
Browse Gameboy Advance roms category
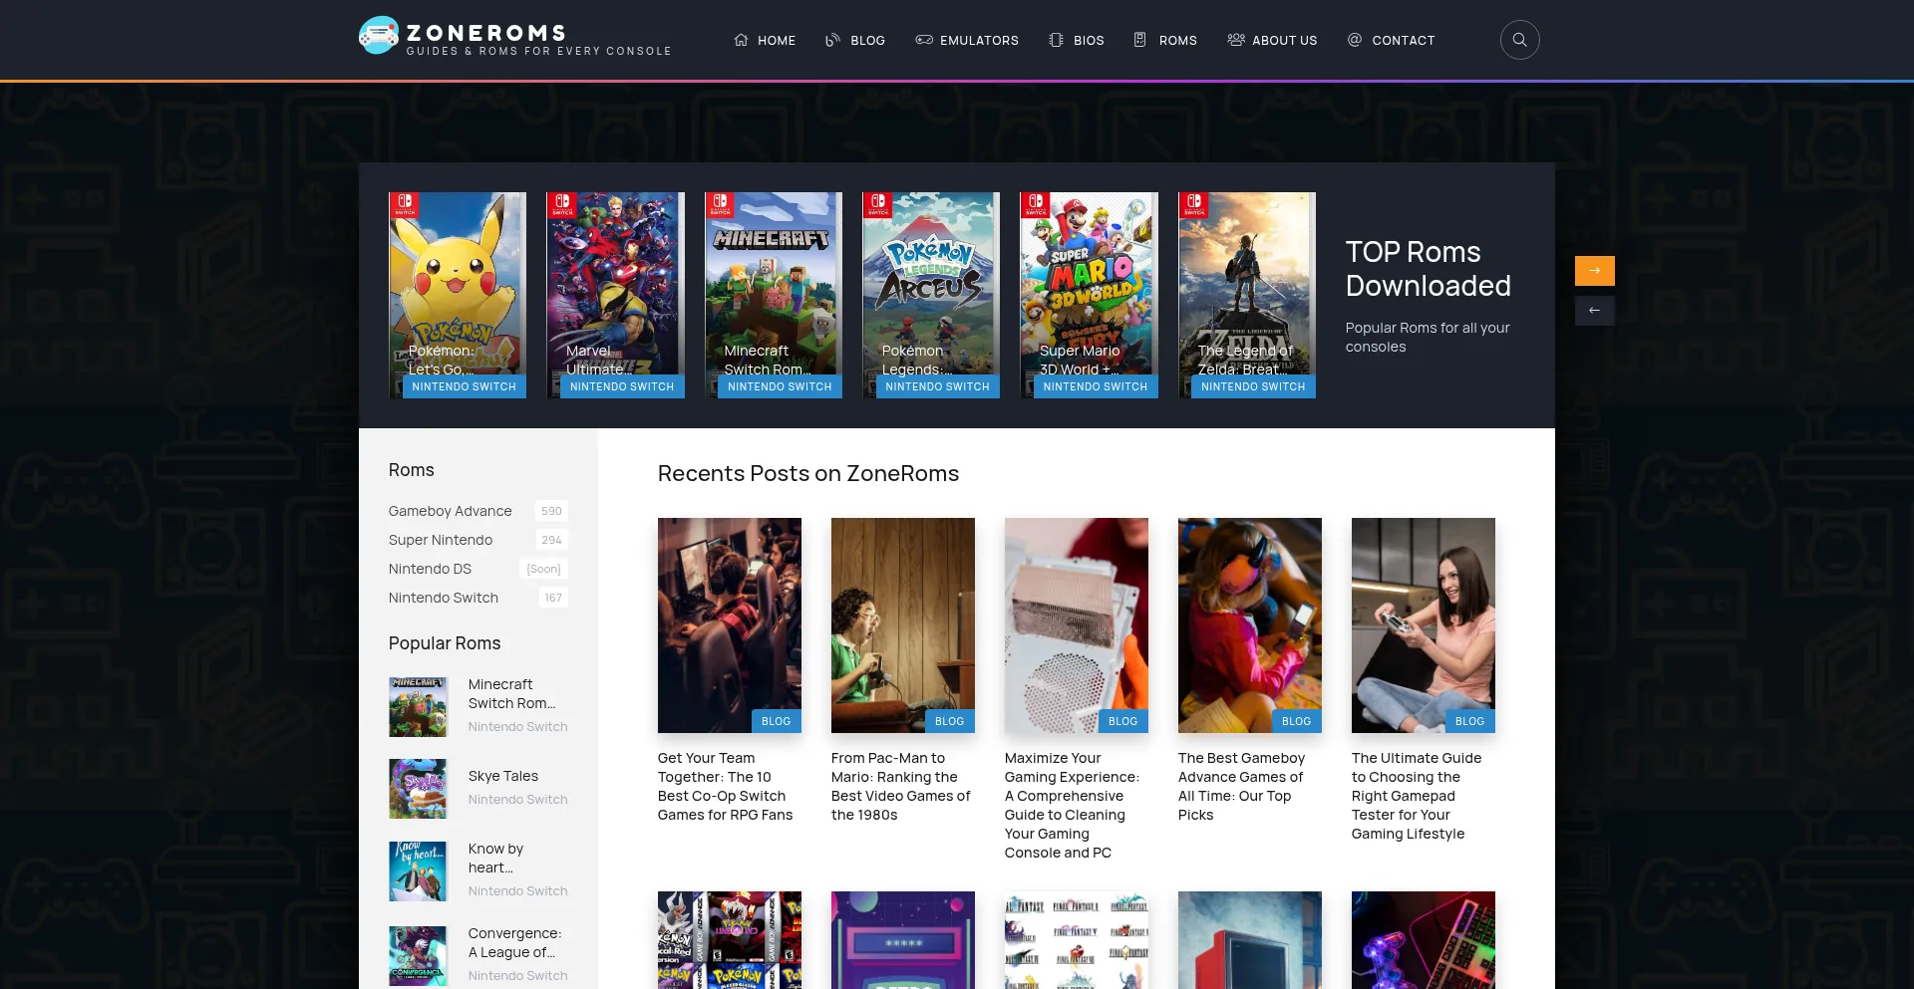pos(451,511)
